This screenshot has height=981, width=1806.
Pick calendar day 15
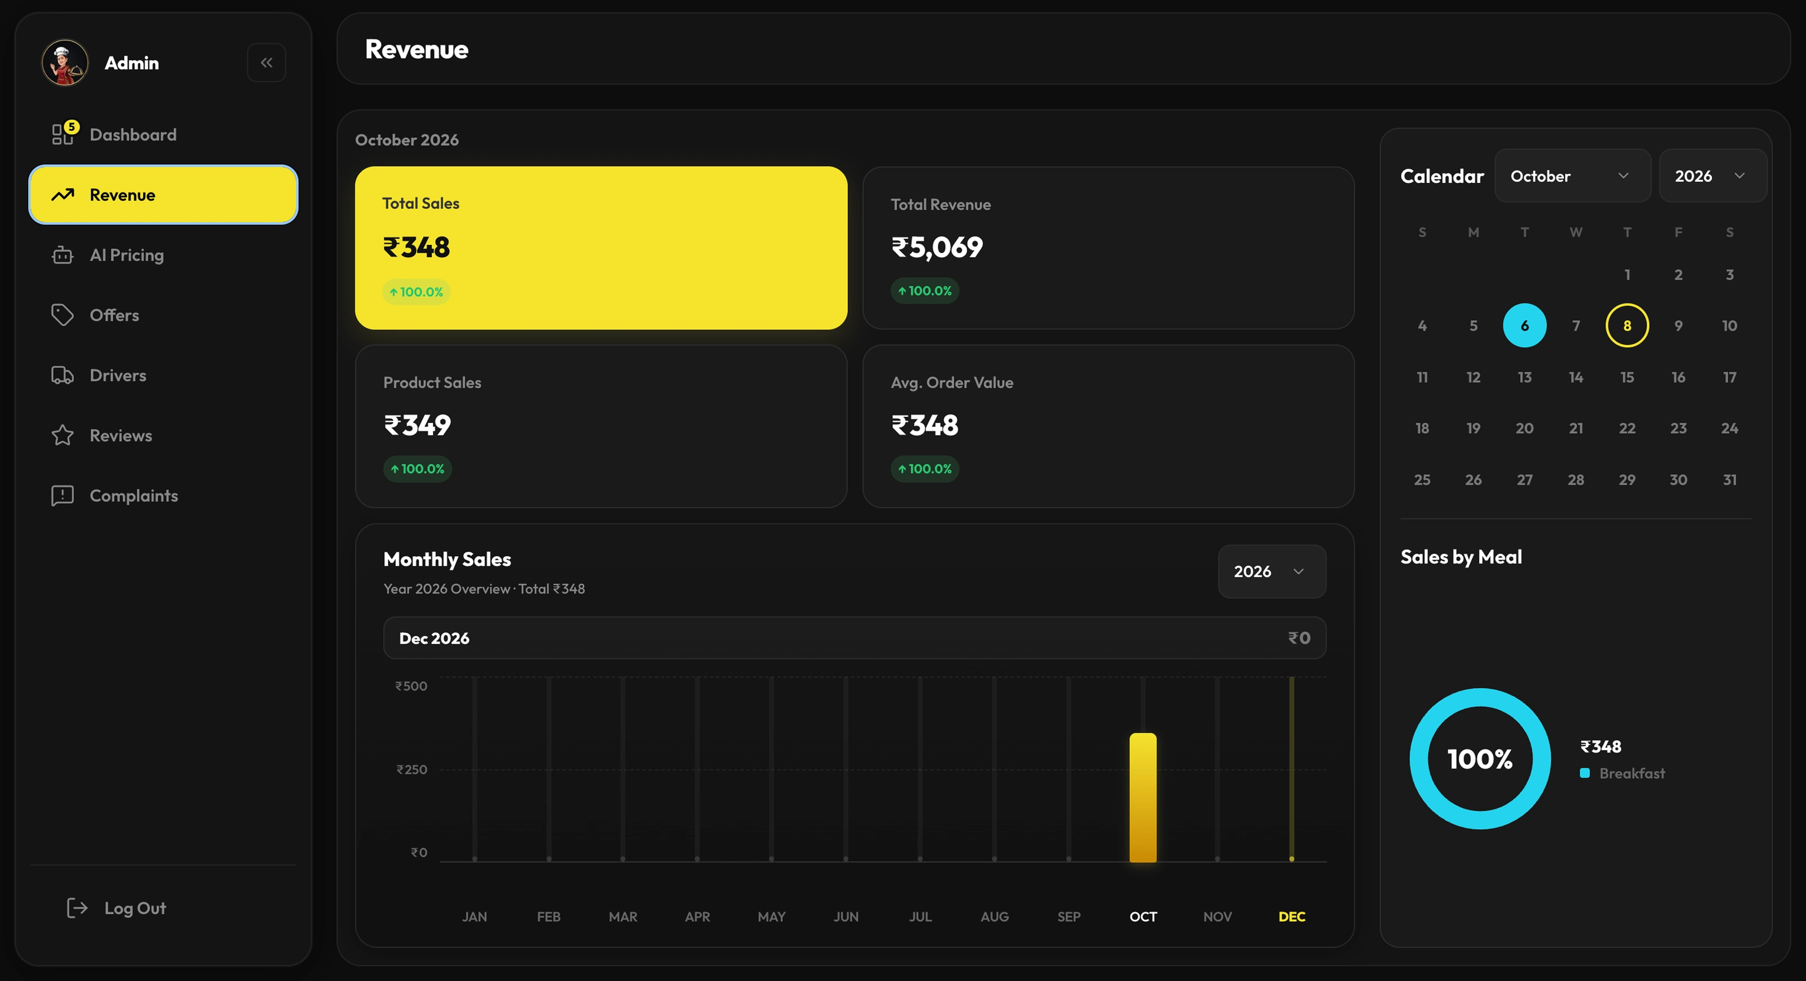click(x=1627, y=377)
